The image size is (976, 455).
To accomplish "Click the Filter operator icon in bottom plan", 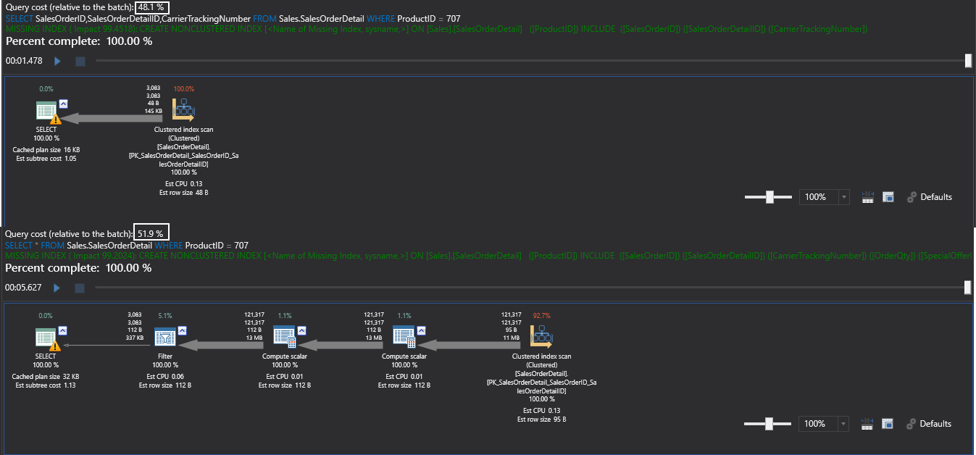I will pos(165,338).
